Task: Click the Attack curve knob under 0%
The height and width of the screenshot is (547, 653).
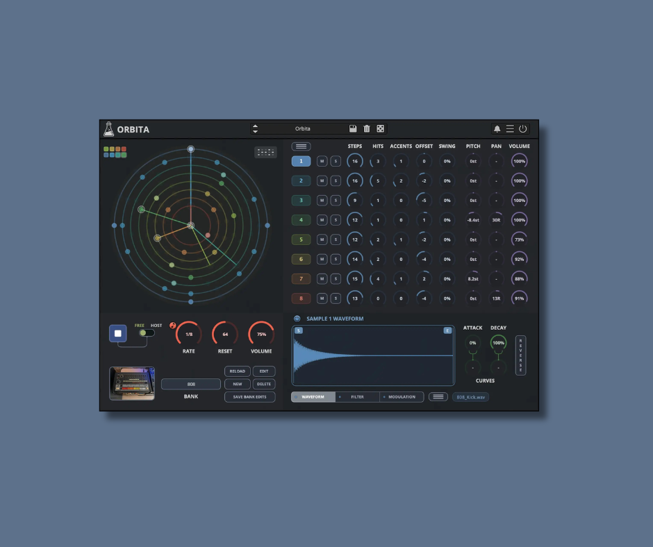Action: click(x=472, y=367)
